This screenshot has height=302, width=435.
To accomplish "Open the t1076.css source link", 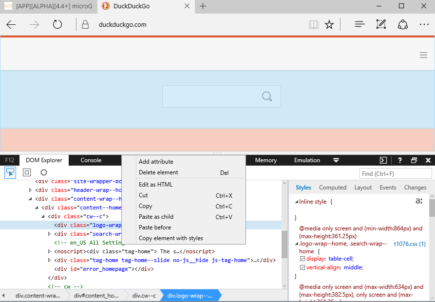I will pyautogui.click(x=410, y=244).
